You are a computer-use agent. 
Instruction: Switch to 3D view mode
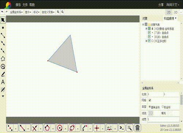point(176,12)
